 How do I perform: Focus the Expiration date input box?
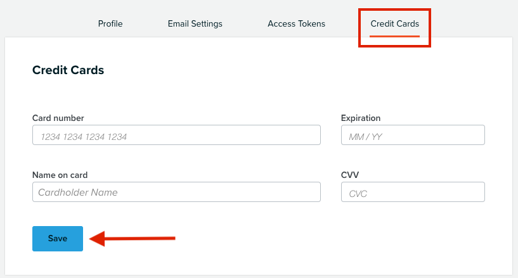pos(413,135)
